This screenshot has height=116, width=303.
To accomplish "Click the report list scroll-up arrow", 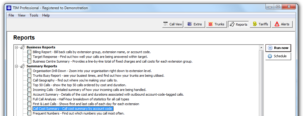I will (x=261, y=48).
